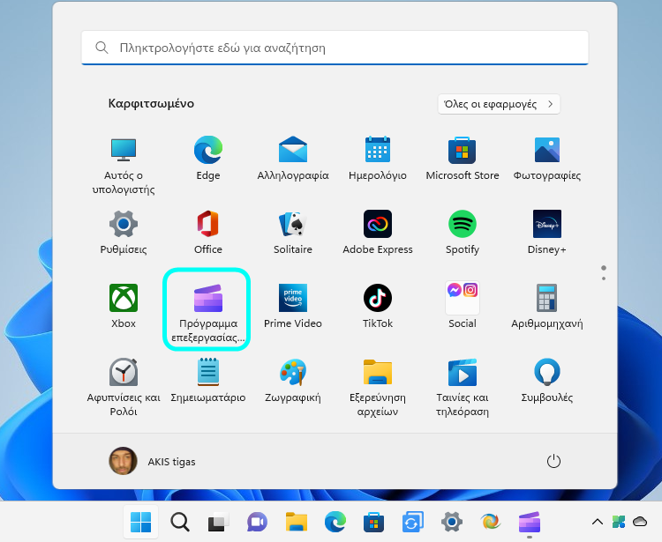
Task: Open AKIS tigas user account menu
Action: (x=153, y=462)
